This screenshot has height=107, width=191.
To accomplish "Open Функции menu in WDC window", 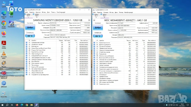I will click(106, 12).
